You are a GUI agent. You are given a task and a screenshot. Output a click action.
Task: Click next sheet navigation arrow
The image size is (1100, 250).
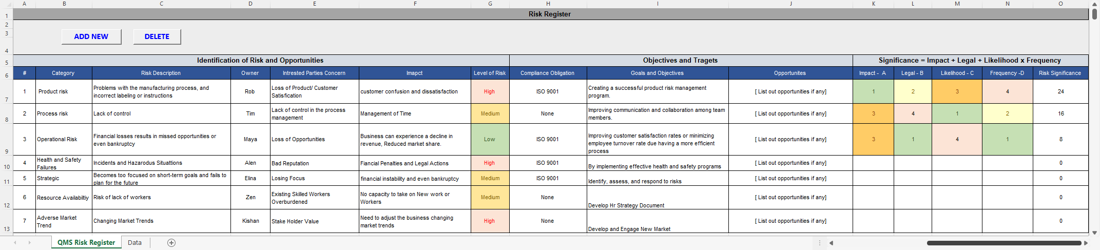click(29, 243)
